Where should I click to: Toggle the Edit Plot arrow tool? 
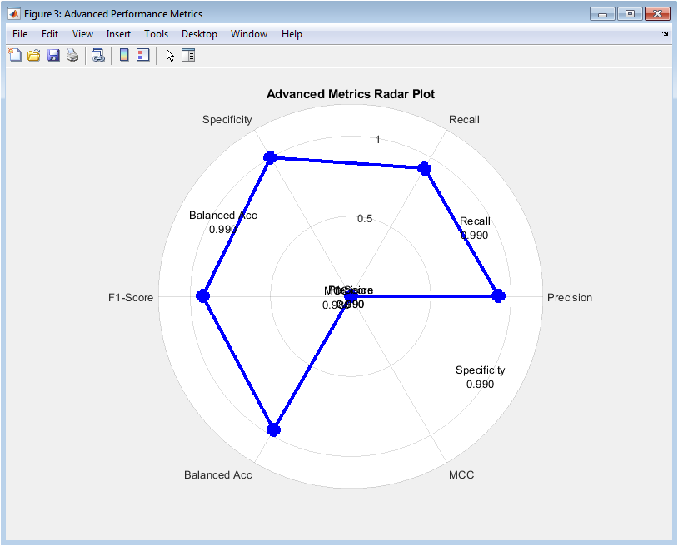(x=170, y=56)
